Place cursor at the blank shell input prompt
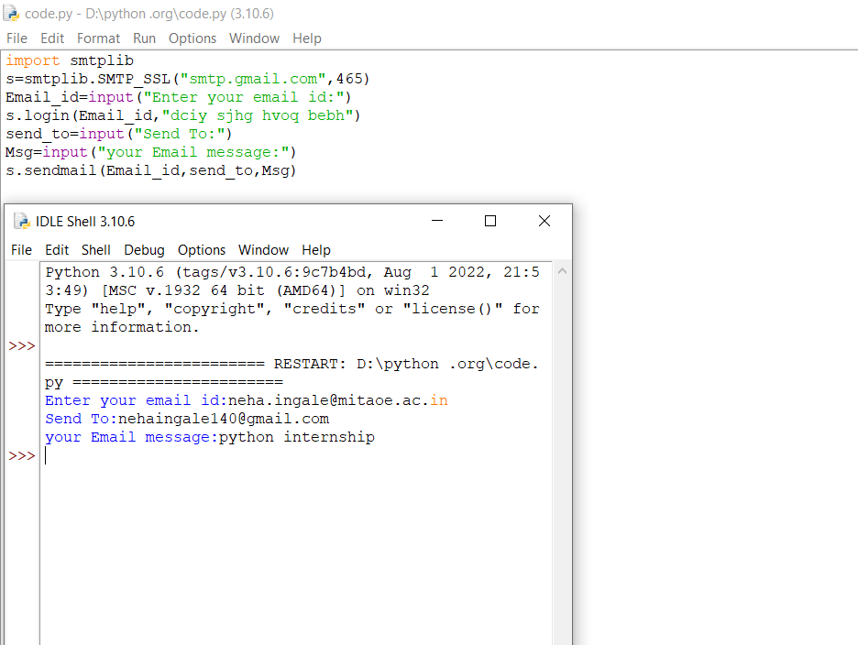858x645 pixels. click(46, 455)
